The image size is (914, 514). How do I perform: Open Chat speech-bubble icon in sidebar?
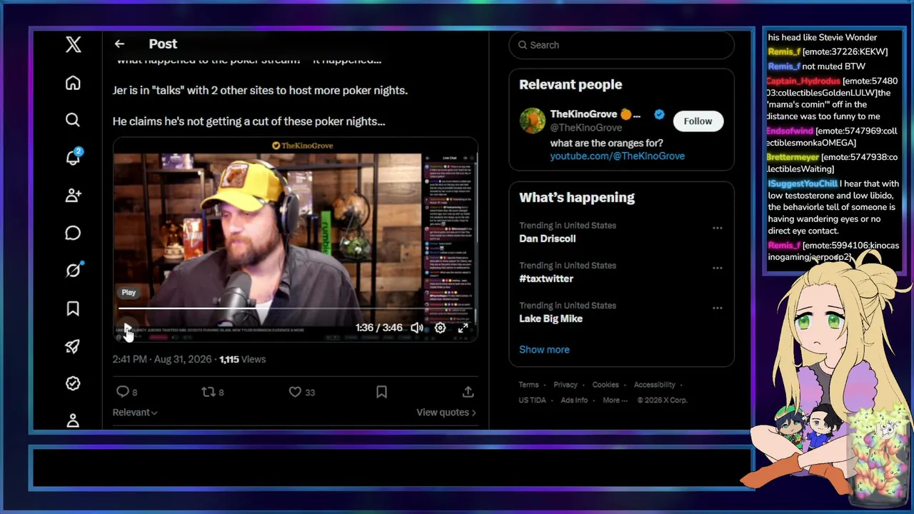click(73, 233)
